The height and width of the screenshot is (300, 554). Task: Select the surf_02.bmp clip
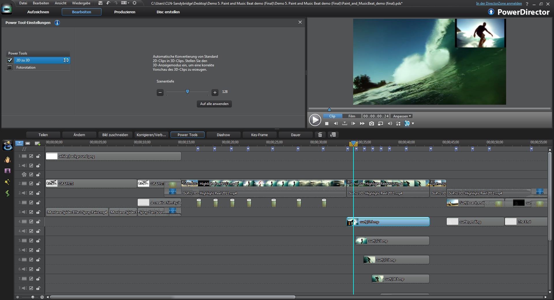tap(392, 241)
